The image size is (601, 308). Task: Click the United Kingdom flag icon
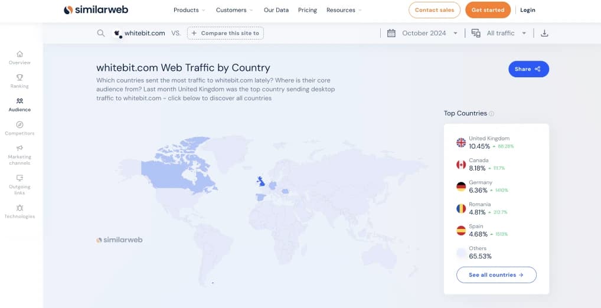tap(461, 143)
